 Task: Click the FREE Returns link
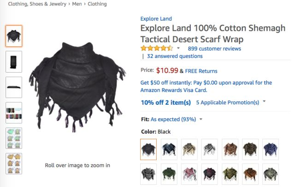pyautogui.click(x=201, y=71)
